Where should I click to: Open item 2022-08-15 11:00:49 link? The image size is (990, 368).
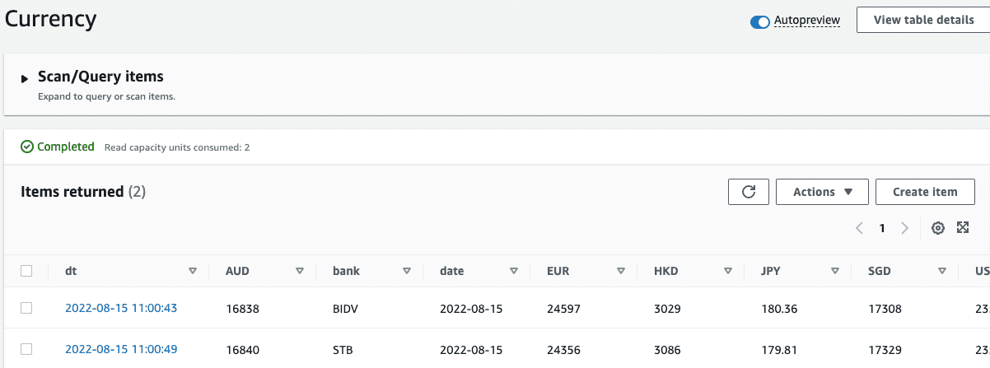click(121, 349)
